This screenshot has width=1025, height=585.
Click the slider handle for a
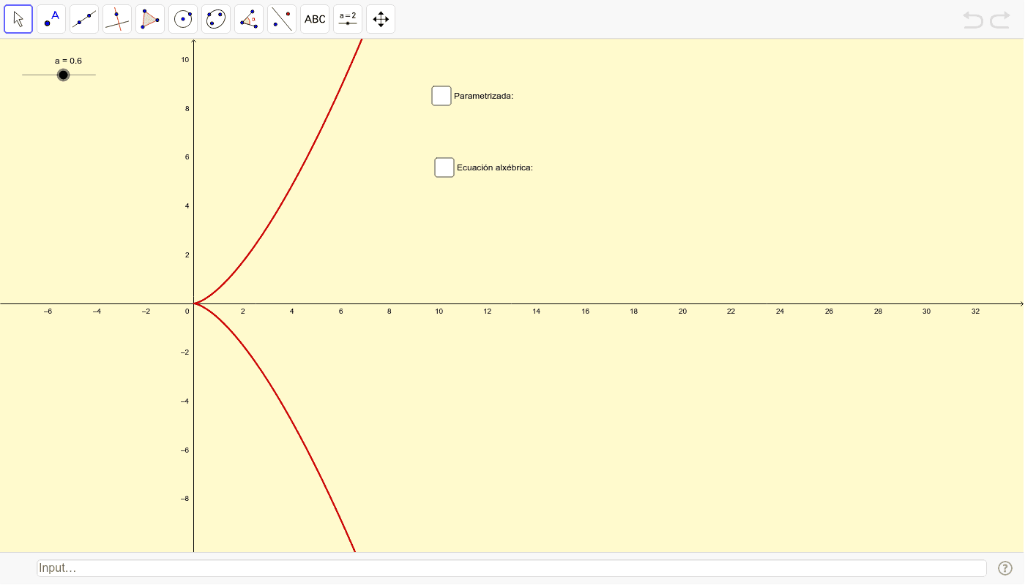[64, 75]
